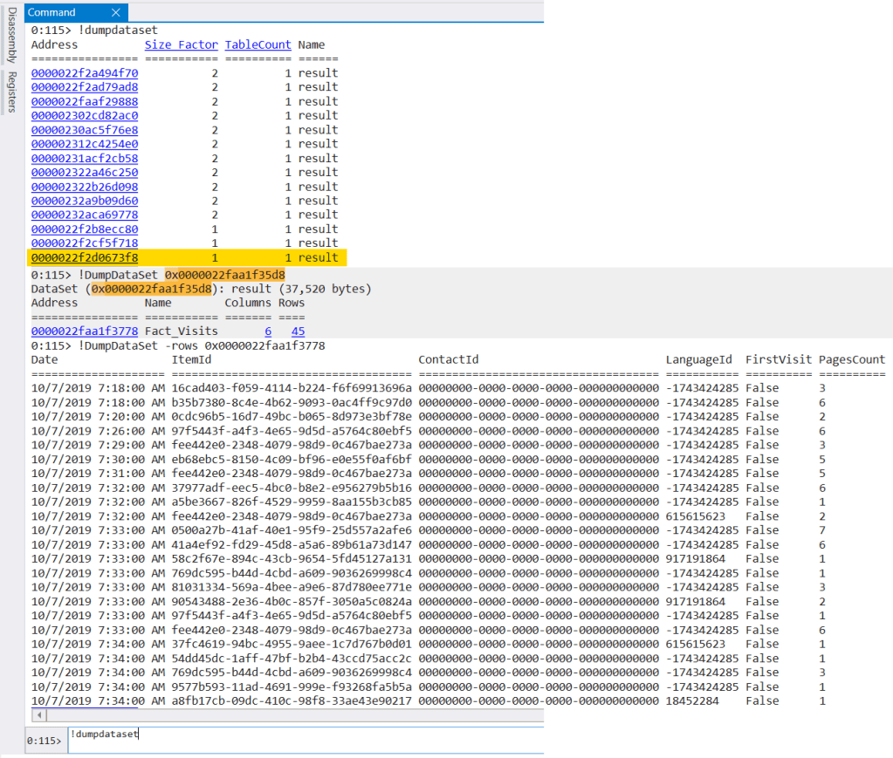Sort by the Size Factor column link
The width and height of the screenshot is (893, 758).
(181, 44)
